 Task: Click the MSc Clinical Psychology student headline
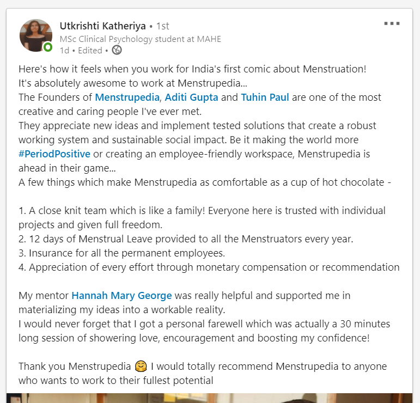(x=141, y=39)
